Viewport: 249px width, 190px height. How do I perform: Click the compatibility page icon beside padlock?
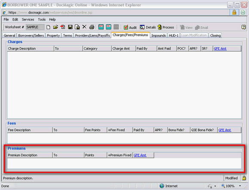243,12
